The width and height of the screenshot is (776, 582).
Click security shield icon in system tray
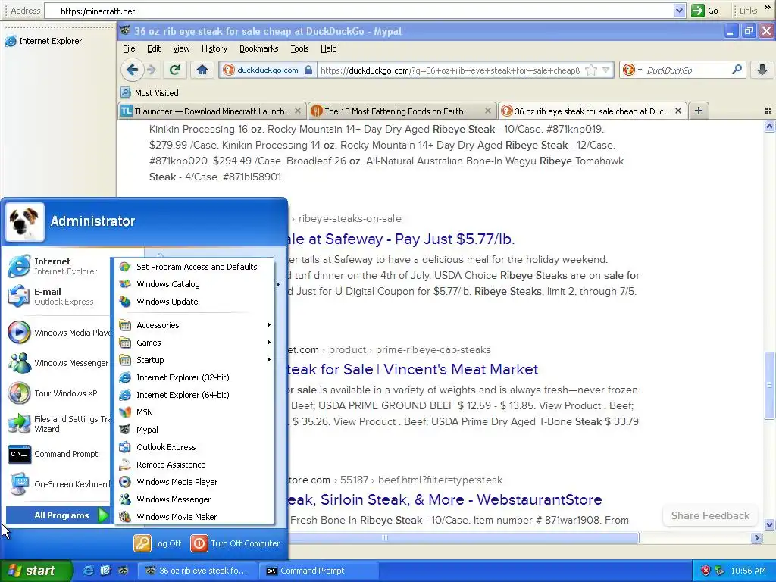[x=706, y=571]
